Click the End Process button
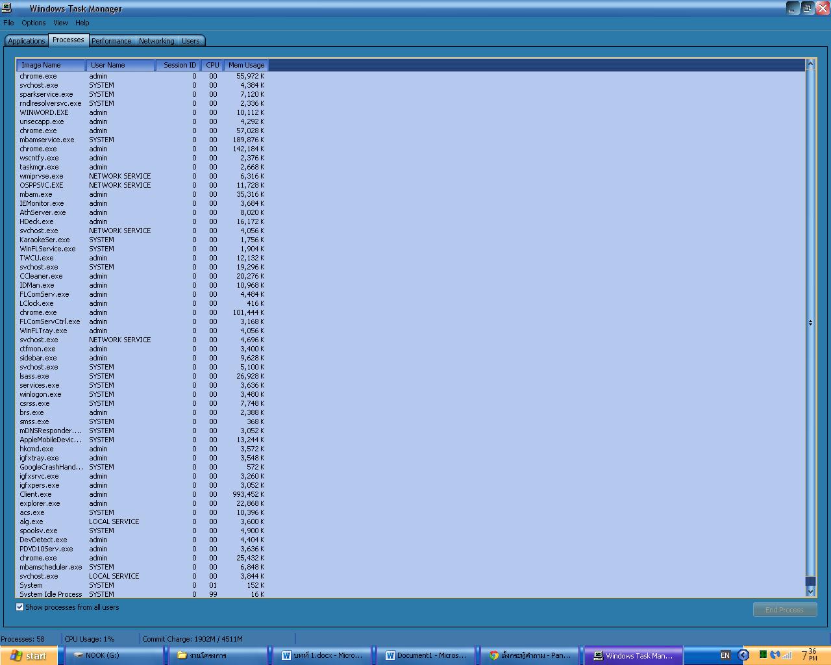 click(x=784, y=610)
